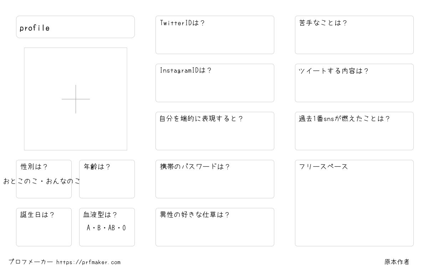Choose おんなのこ in the gender box
This screenshot has width=428, height=267.
[x=63, y=181]
